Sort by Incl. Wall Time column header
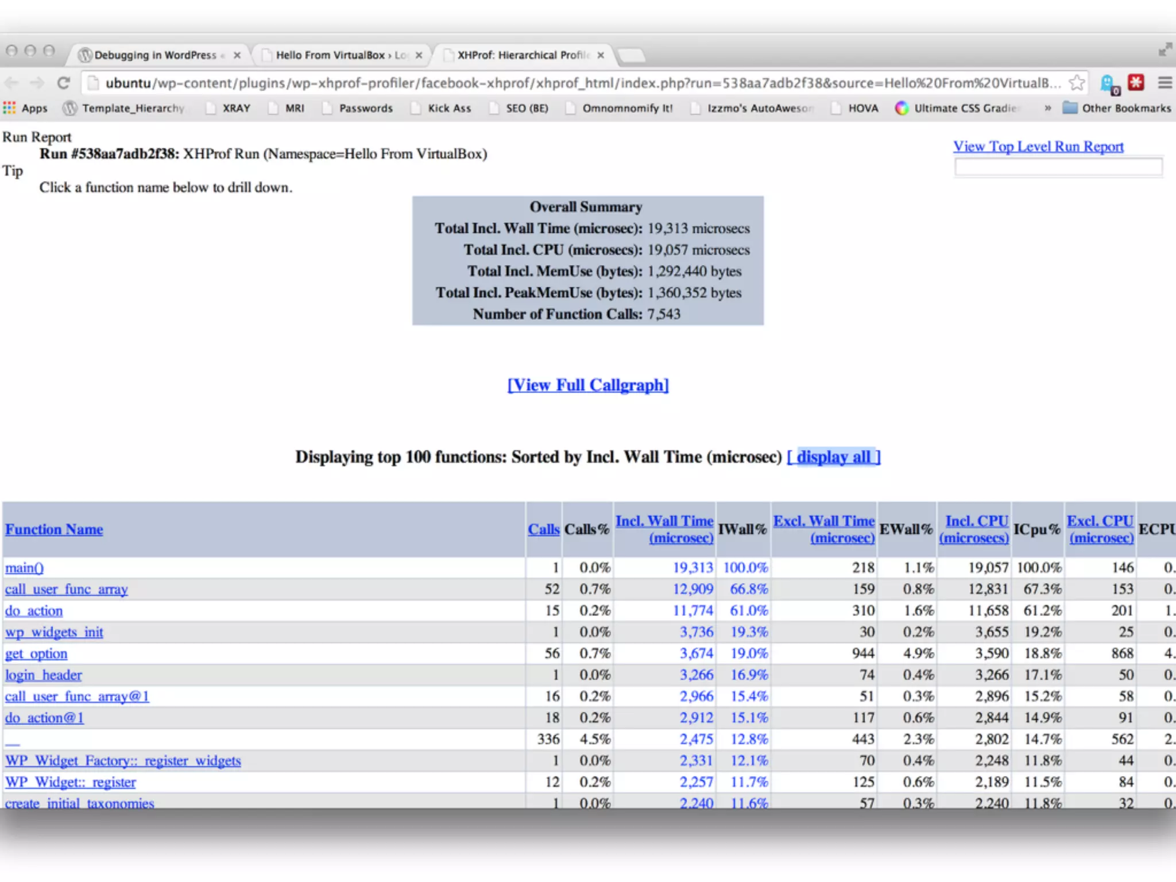1176x882 pixels. pos(665,529)
